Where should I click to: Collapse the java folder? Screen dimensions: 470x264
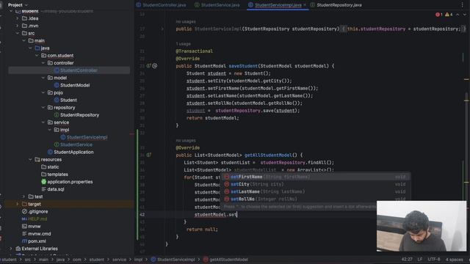[30, 48]
